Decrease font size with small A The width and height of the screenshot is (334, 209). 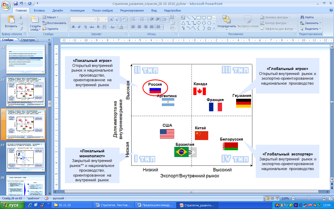tap(117, 19)
